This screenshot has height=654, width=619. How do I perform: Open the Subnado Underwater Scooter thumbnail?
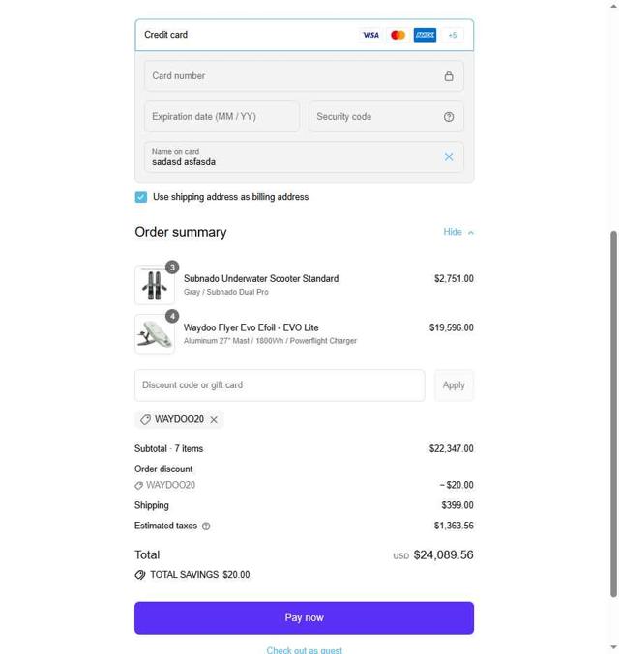tap(155, 285)
